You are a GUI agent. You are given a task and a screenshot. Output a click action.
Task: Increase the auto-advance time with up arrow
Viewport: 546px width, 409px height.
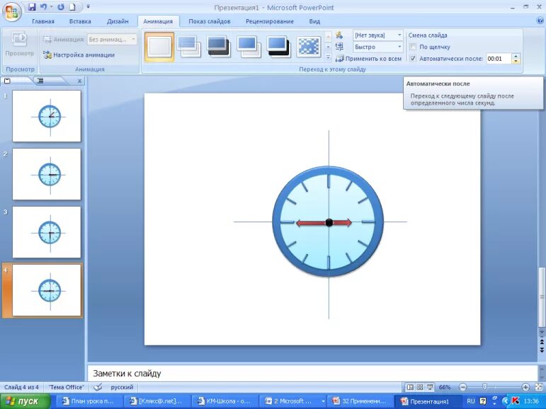pyautogui.click(x=516, y=56)
